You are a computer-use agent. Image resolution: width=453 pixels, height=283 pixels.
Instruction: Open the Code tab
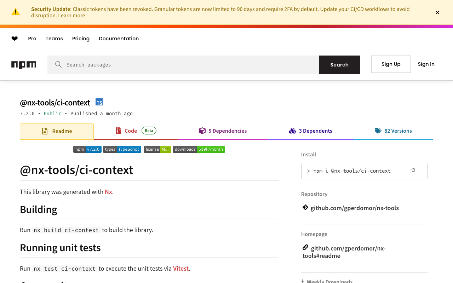(x=136, y=131)
